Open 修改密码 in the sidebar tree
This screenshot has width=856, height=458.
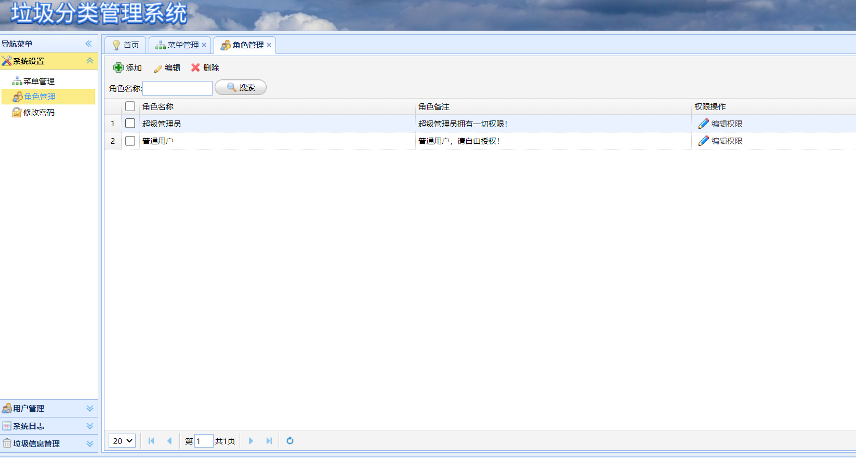coord(38,112)
